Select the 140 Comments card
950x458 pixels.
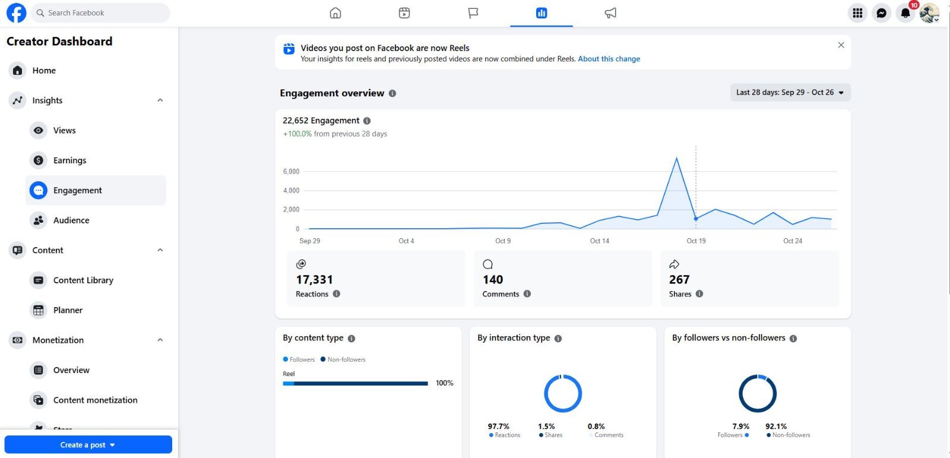pos(562,279)
